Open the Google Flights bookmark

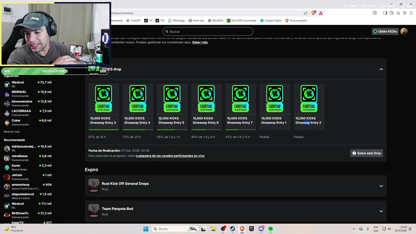point(271,20)
